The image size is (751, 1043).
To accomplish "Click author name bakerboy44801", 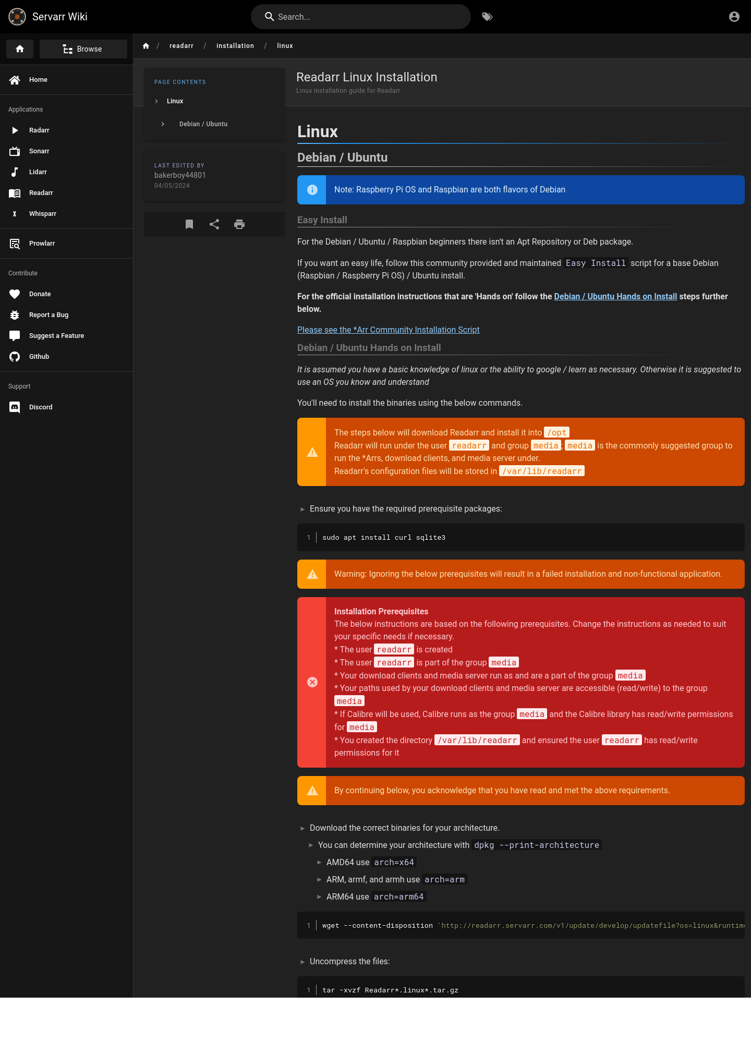I will coord(180,175).
